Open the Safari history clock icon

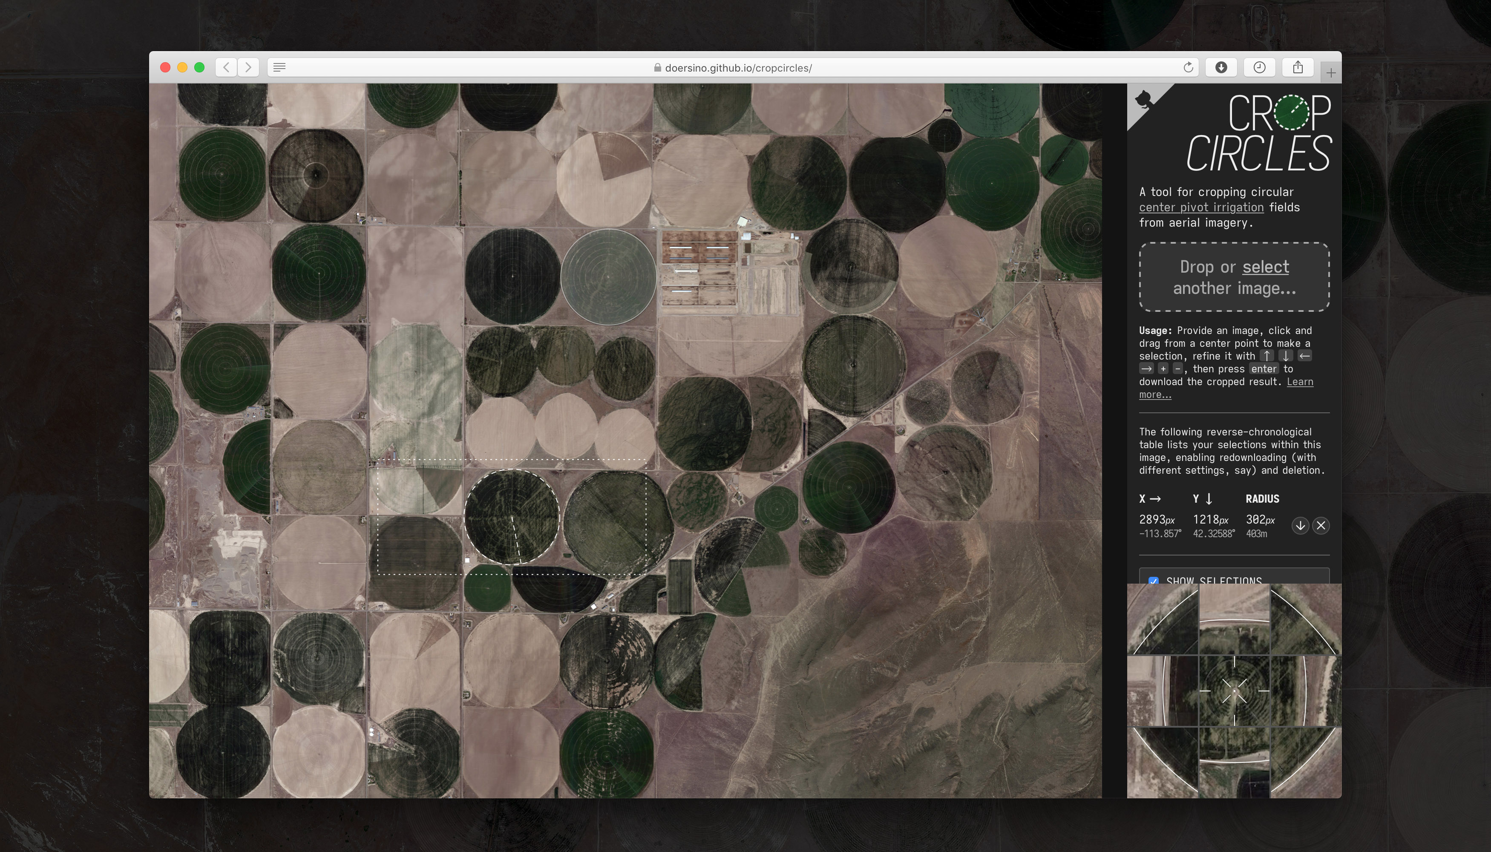[1259, 67]
